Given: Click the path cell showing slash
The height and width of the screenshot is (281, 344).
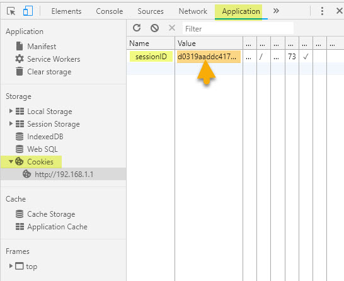Looking at the screenshot, I should point(263,57).
